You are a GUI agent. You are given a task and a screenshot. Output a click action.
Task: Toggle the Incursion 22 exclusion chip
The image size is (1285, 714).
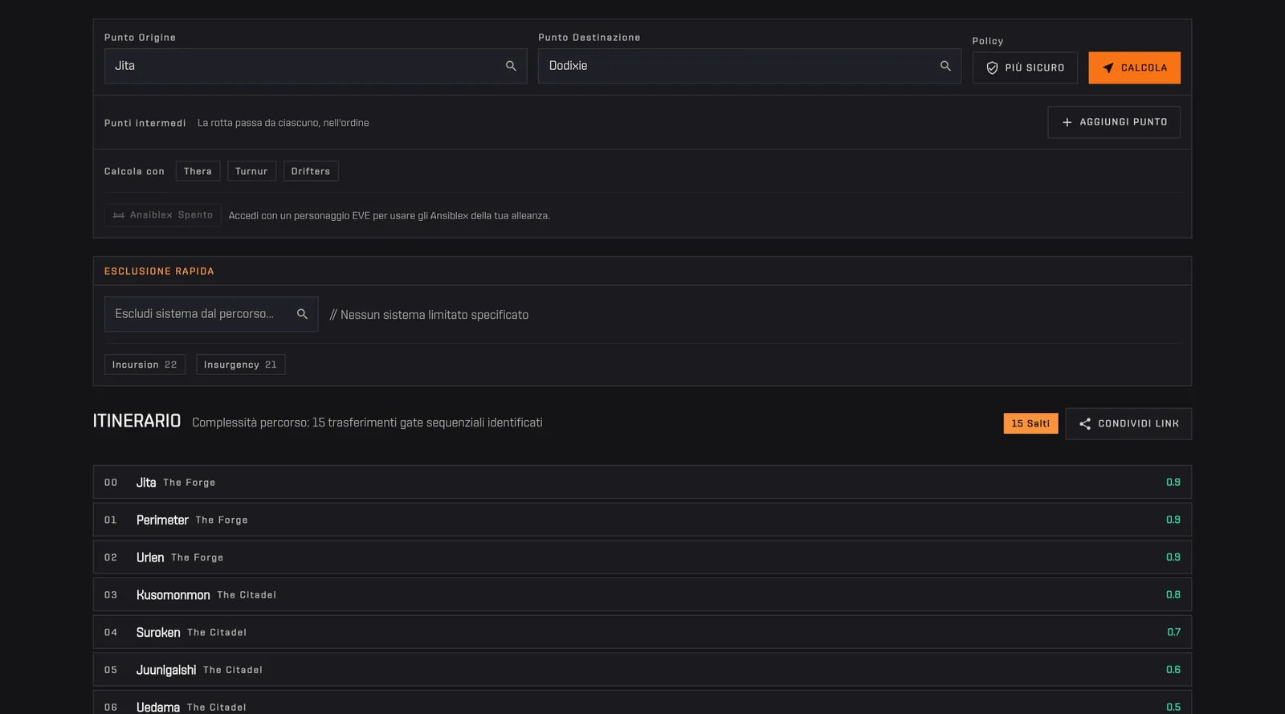pyautogui.click(x=145, y=365)
